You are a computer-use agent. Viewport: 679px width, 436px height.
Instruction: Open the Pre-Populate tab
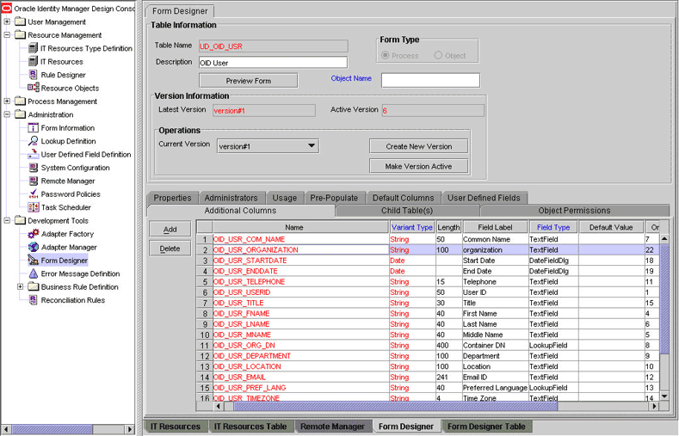tap(334, 198)
